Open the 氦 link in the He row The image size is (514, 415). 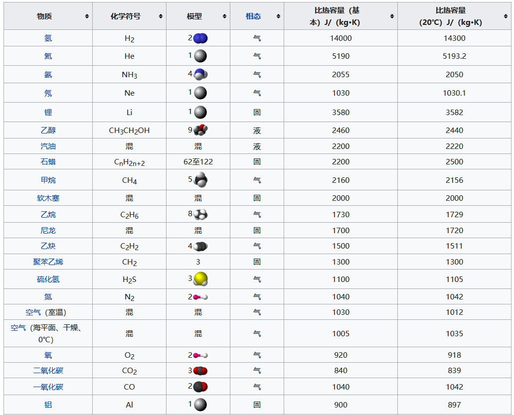click(48, 56)
